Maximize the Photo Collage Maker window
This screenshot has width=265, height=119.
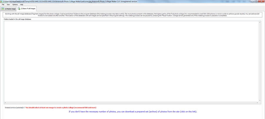[256, 1]
